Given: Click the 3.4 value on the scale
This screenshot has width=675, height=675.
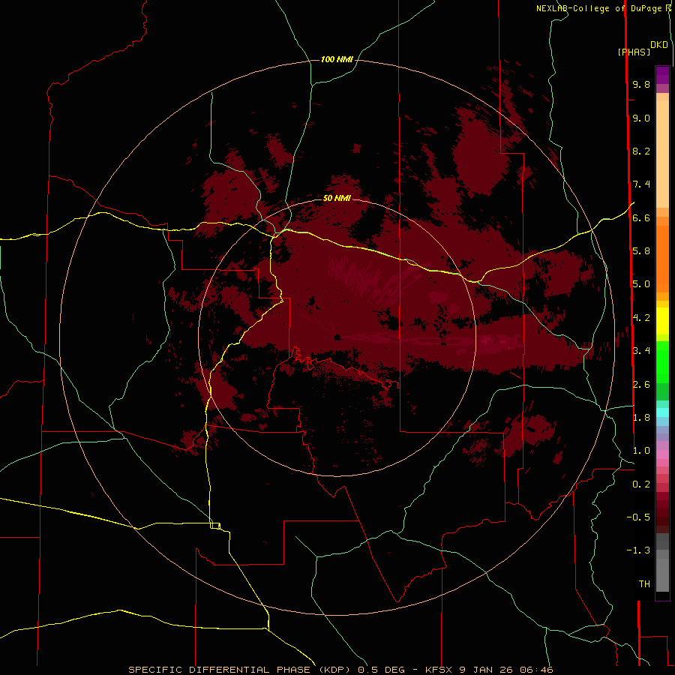Looking at the screenshot, I should coord(641,351).
